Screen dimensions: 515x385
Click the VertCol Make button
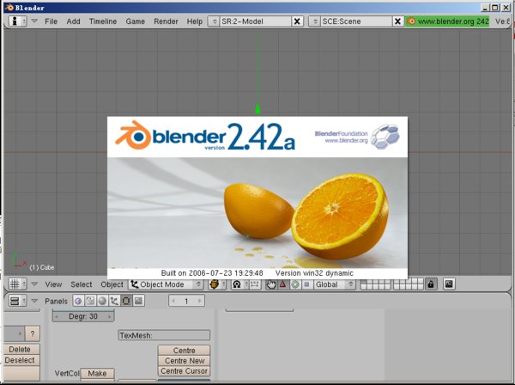[x=97, y=374]
